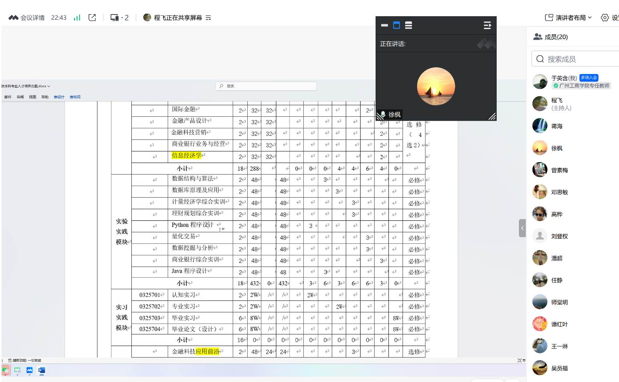Switch floating video to stacked list view

click(409, 26)
